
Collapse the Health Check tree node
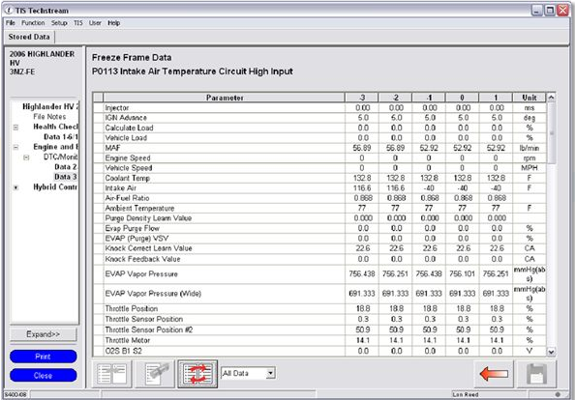point(15,128)
